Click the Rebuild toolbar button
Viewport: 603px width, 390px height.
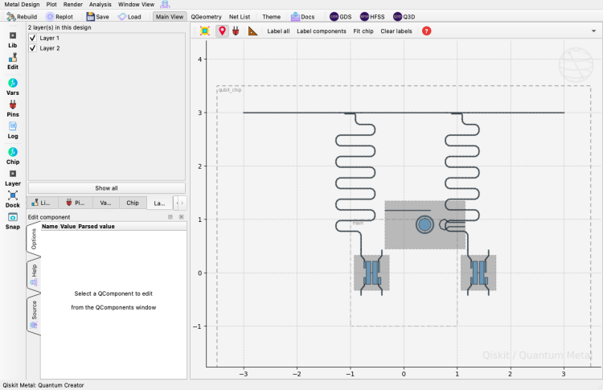pos(22,17)
